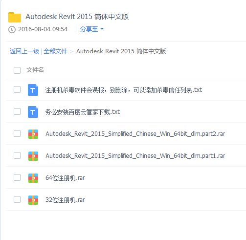Check the box for the 注册机杀毒软件会误报 txt file
This screenshot has height=240, width=246.
coord(17,89)
